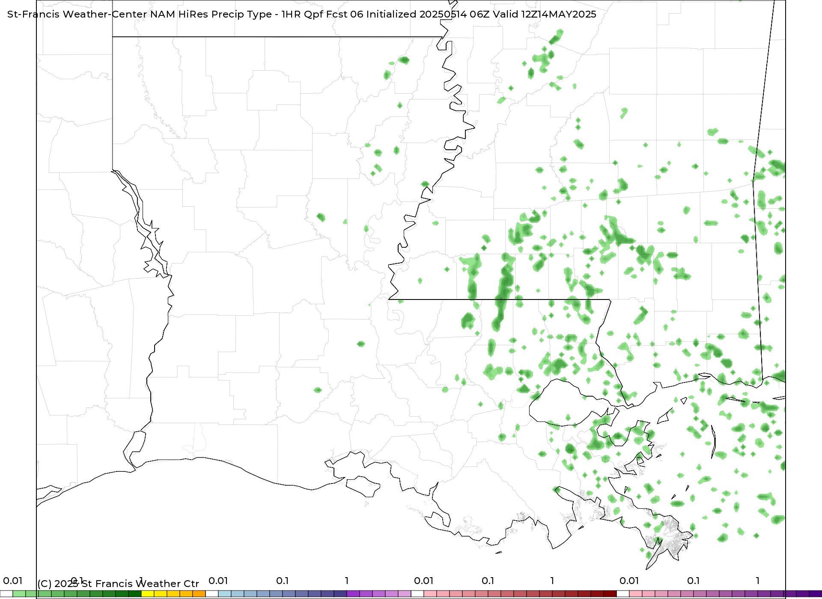Click the '0.01' label above the red scale
This screenshot has height=599, width=822.
coord(423,581)
